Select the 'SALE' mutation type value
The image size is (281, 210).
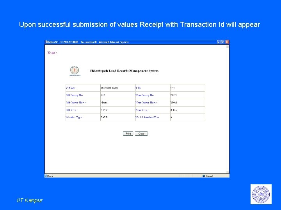(104, 117)
